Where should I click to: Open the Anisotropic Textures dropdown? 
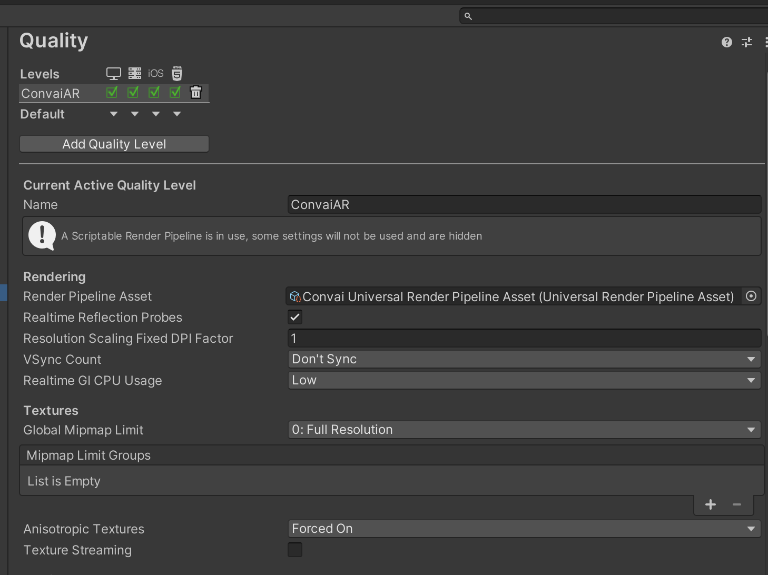(x=524, y=529)
